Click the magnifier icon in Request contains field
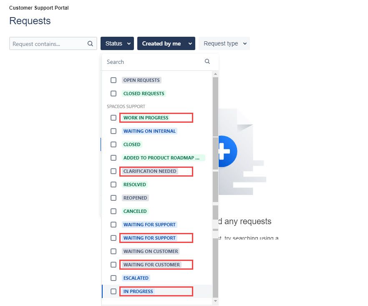Viewport: 368px width, 306px height. 90,43
